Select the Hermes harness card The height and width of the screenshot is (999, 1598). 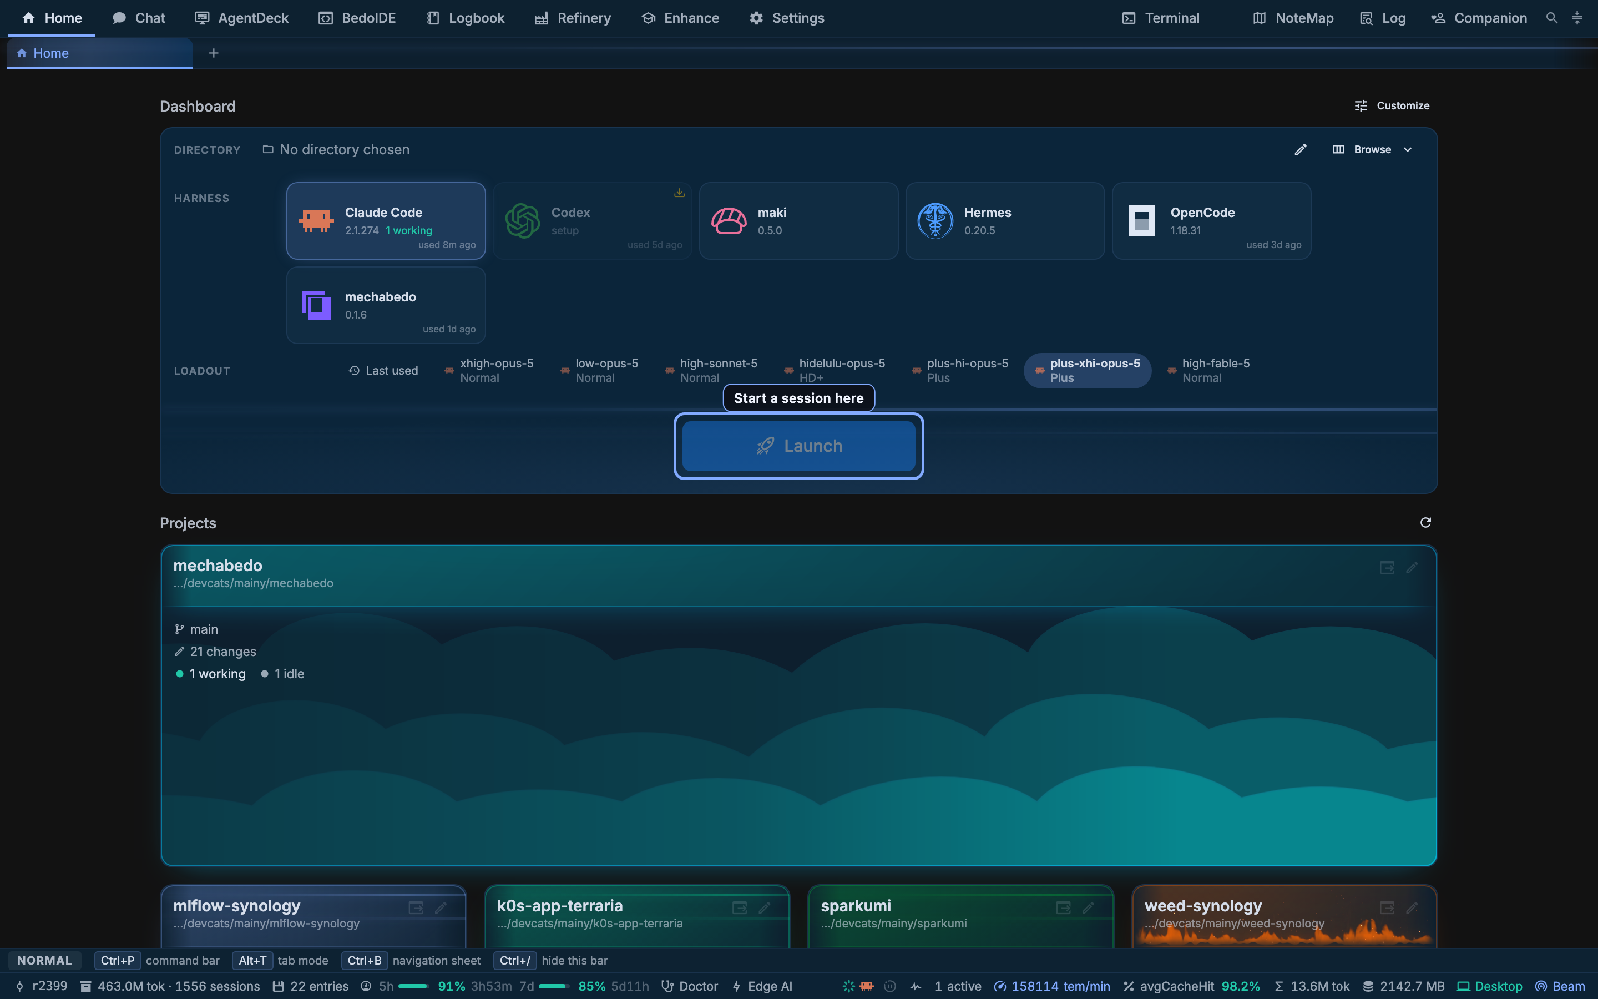[1005, 221]
